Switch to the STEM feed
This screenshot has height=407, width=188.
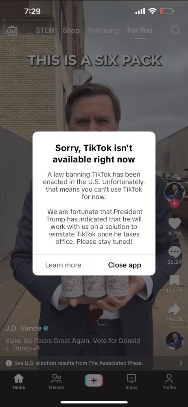point(45,31)
